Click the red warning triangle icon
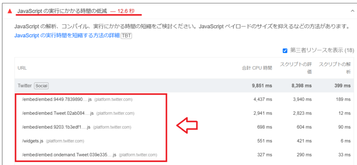The height and width of the screenshot is (165, 357). (x=9, y=11)
